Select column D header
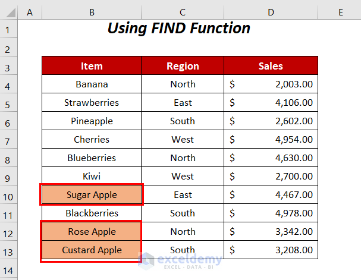This screenshot has width=361, height=280. point(271,12)
